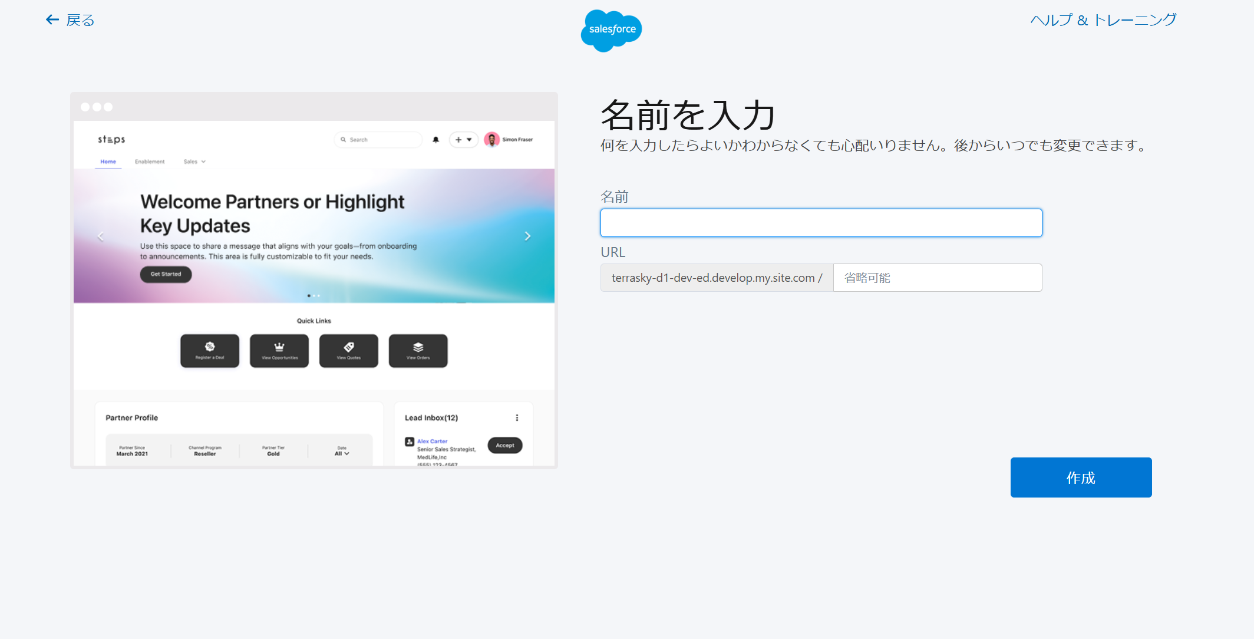Screen dimensions: 1254x639
Task: Focus the 名前 input field
Action: 821,223
